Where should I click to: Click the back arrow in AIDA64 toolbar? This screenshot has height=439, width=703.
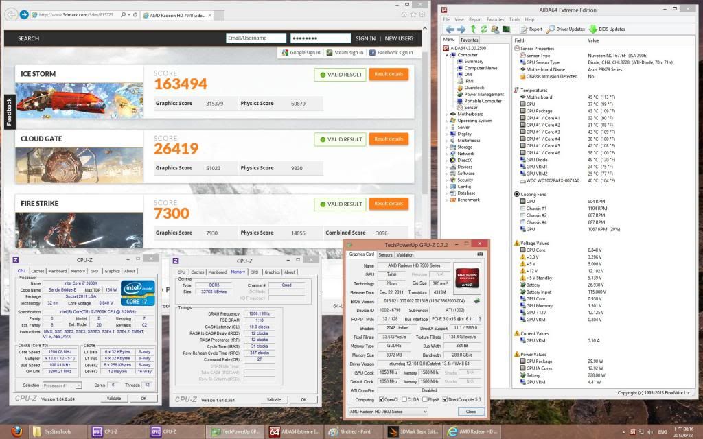(x=450, y=29)
